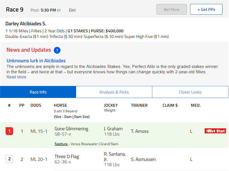Select the Closer Looks tab

click(190, 92)
